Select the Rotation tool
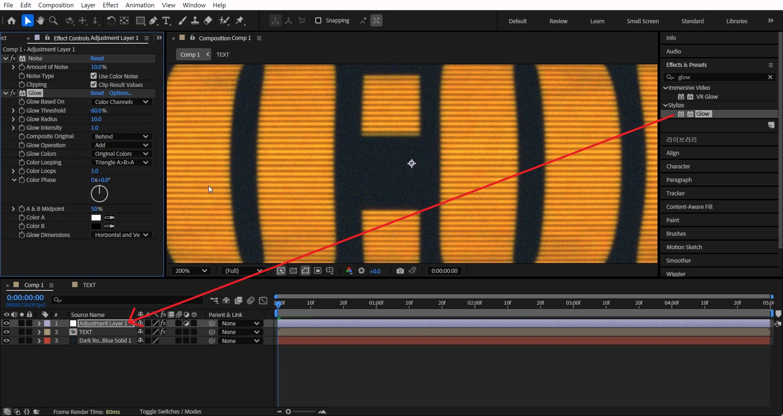This screenshot has width=783, height=416. click(111, 21)
